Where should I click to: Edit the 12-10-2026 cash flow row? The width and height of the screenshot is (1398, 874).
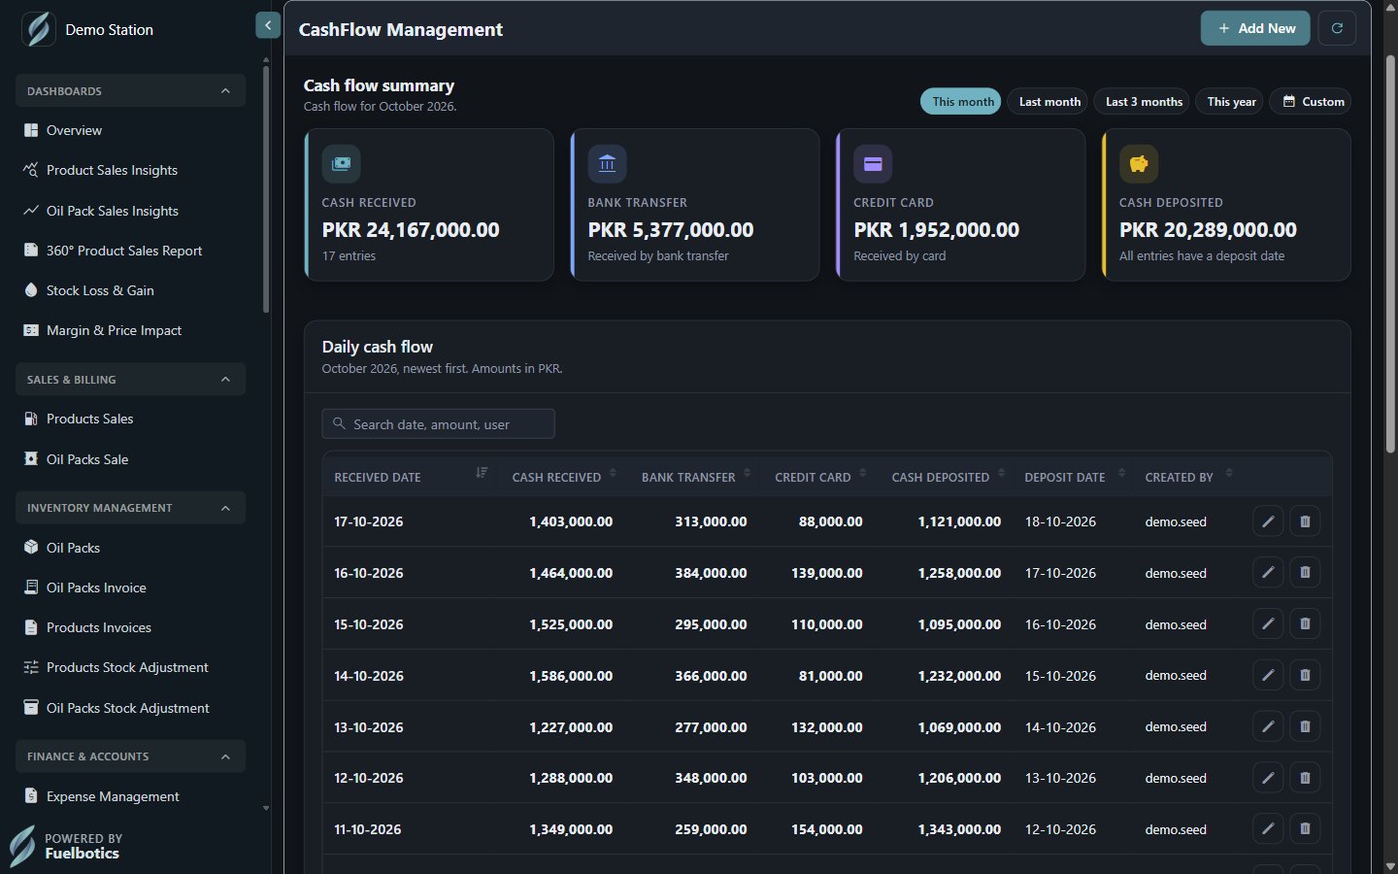1268,778
